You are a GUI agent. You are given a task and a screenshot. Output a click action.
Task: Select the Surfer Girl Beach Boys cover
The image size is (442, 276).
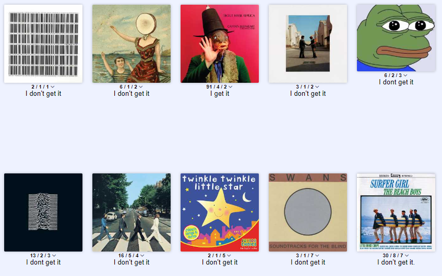396,212
